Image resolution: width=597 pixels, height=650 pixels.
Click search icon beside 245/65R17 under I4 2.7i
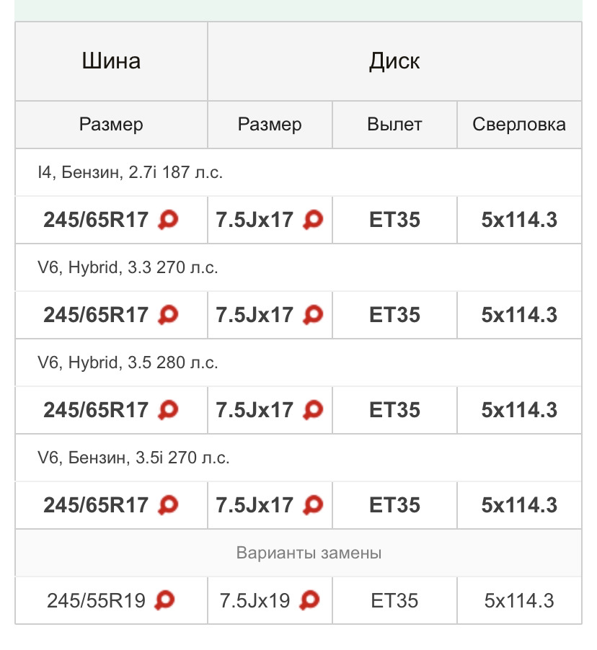click(168, 220)
